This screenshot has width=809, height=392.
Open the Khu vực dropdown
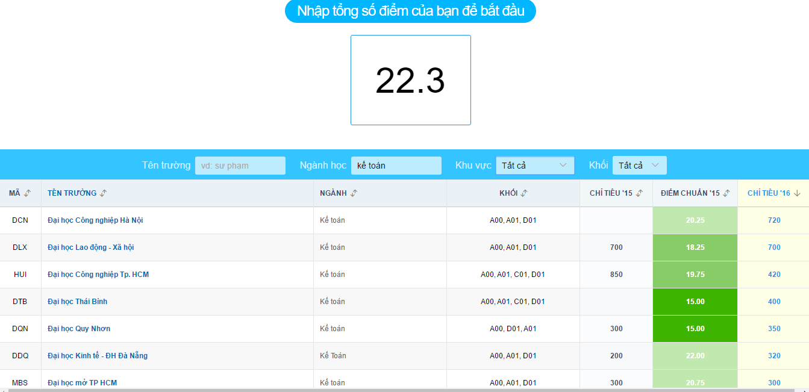click(x=535, y=166)
